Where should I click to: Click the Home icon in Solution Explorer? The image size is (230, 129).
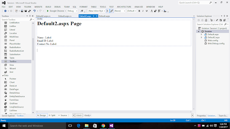(206, 20)
